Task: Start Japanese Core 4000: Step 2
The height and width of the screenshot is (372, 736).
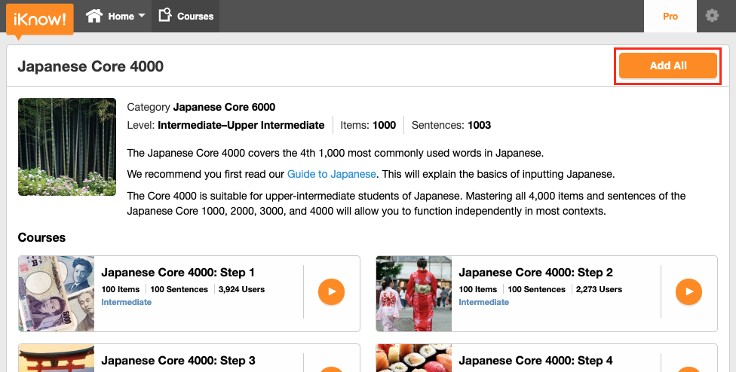Action: (688, 291)
